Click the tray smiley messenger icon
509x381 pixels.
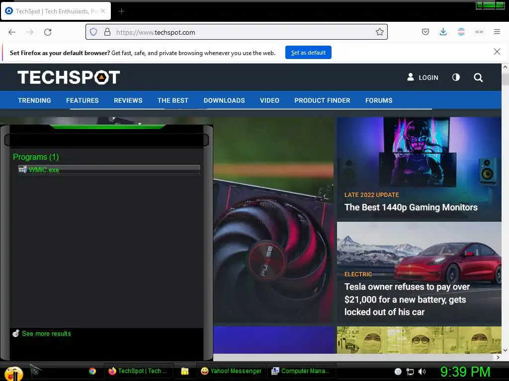point(398,372)
